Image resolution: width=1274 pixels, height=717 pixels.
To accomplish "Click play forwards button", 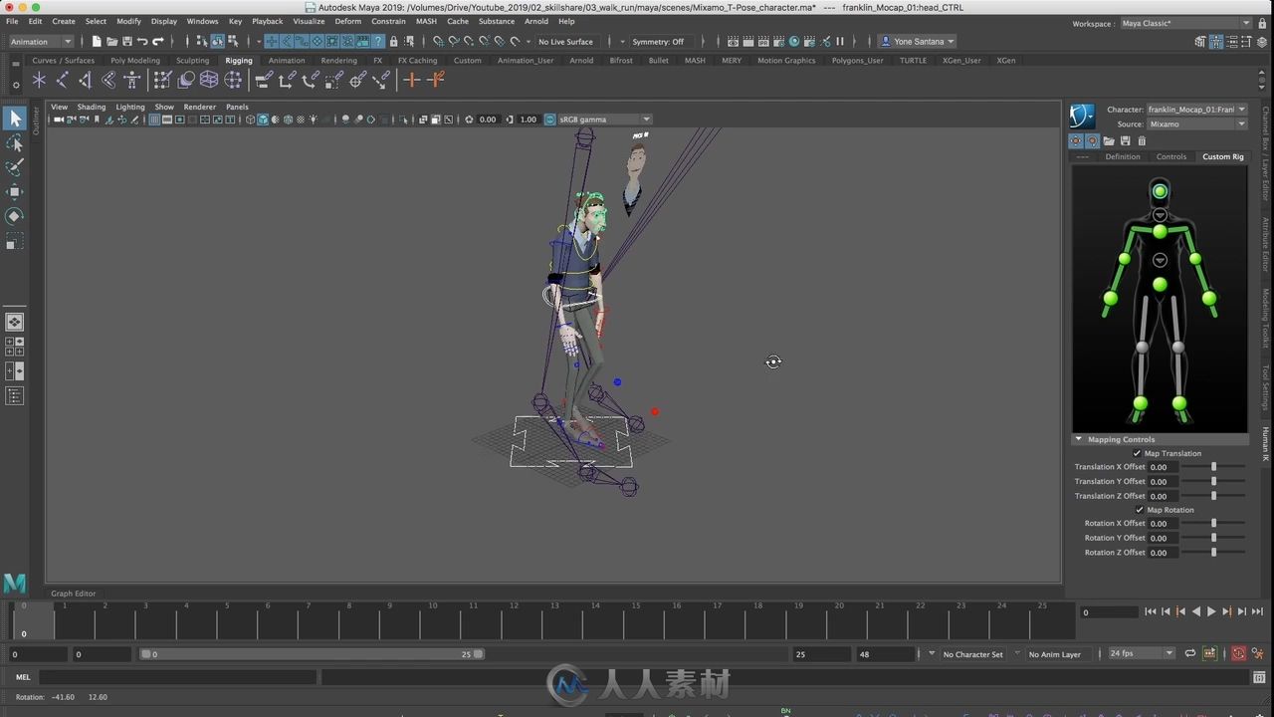I will coord(1211,611).
